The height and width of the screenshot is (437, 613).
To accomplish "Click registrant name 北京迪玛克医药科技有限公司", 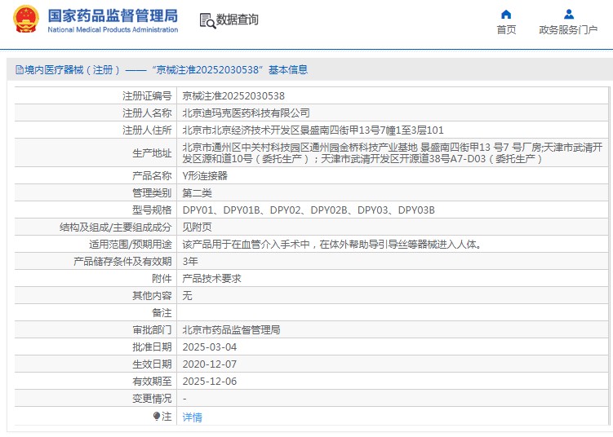I will coord(246,113).
